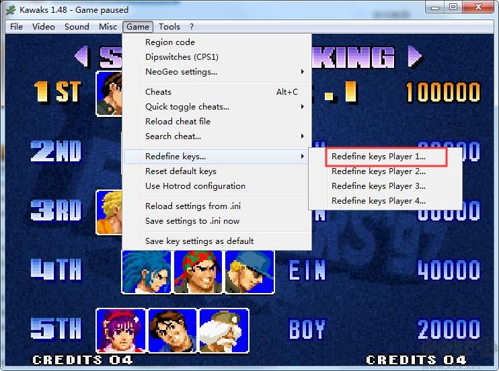Image resolution: width=499 pixels, height=371 pixels.
Task: Open the question mark help menu
Action: tap(192, 27)
